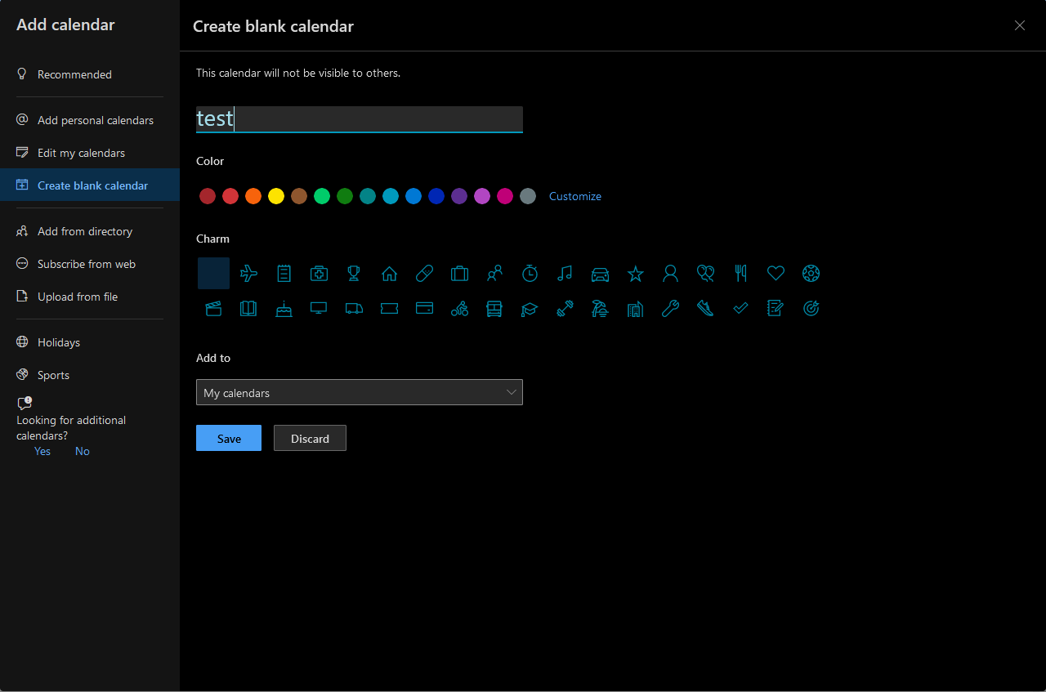Viewport: 1046px width, 692px height.
Task: Choose the computer monitor charm
Action: pyautogui.click(x=319, y=309)
